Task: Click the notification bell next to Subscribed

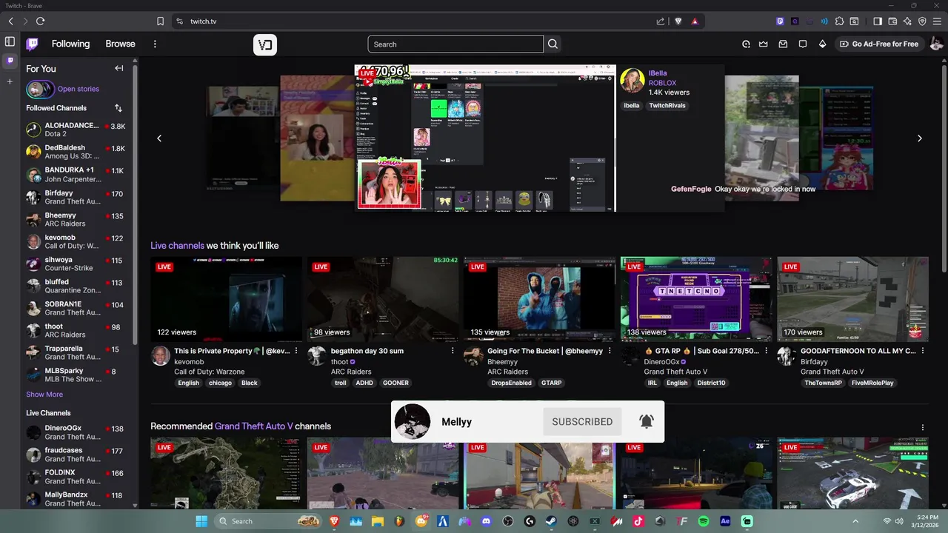Action: coord(647,422)
